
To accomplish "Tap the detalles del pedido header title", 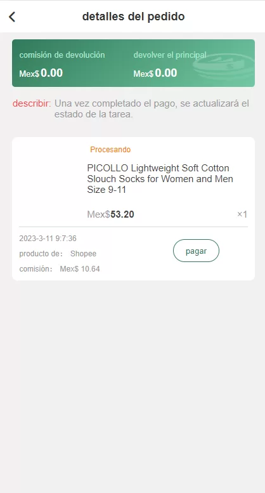I will [x=133, y=16].
